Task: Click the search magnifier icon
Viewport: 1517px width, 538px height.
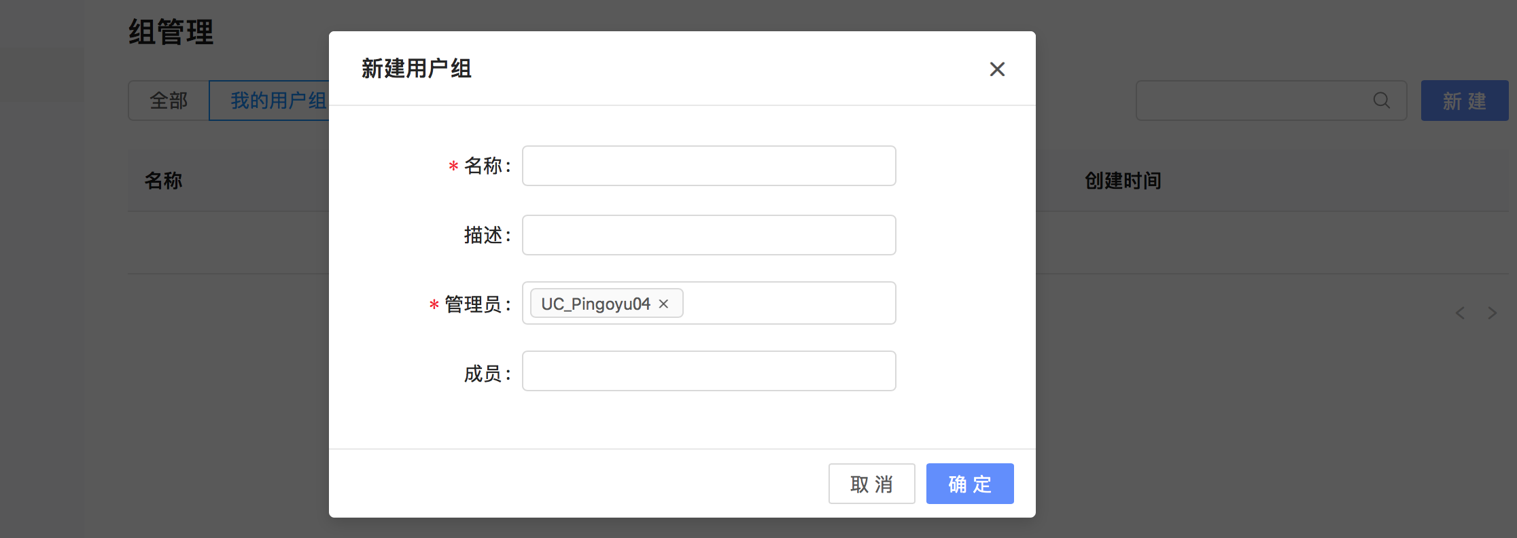Action: [1381, 101]
